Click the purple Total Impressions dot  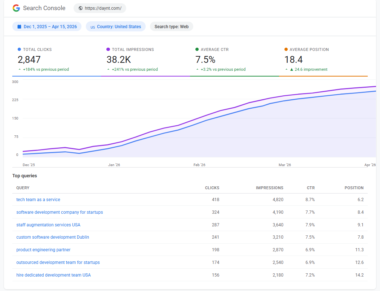pos(108,49)
